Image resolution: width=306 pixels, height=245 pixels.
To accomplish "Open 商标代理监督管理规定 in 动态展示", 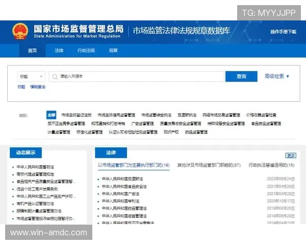I will (35, 174).
